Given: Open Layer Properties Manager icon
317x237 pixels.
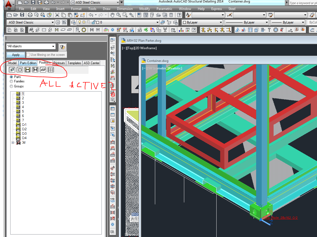Looking at the screenshot, I should point(73,22).
